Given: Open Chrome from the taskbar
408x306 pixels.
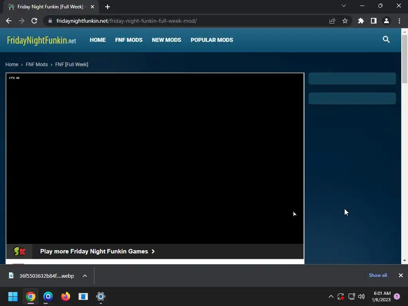Looking at the screenshot, I should click(30, 296).
